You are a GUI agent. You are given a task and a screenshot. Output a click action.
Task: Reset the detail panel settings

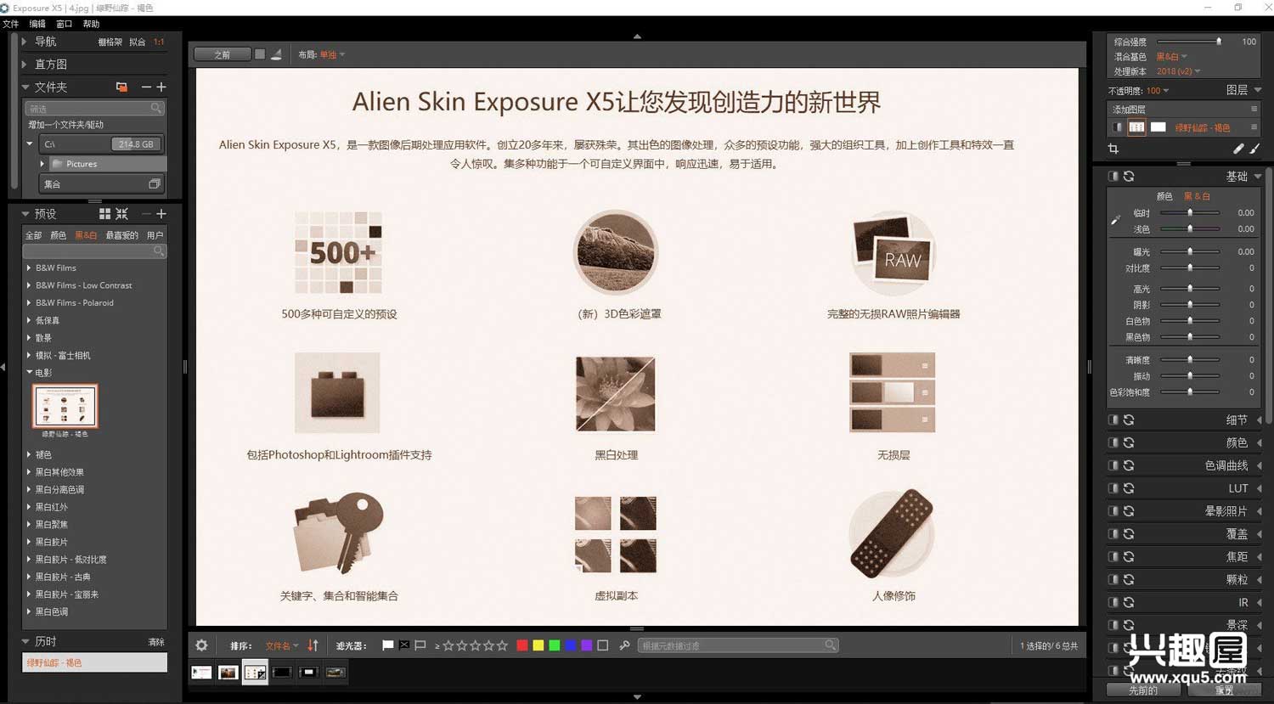point(1129,420)
